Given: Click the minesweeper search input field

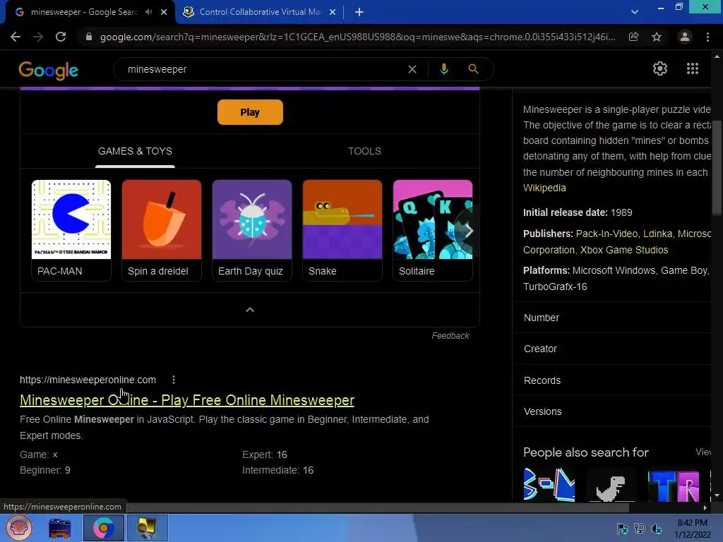Looking at the screenshot, I should point(263,69).
